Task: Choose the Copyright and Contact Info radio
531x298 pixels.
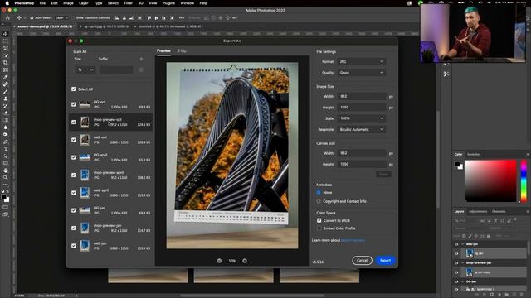Action: pyautogui.click(x=319, y=201)
